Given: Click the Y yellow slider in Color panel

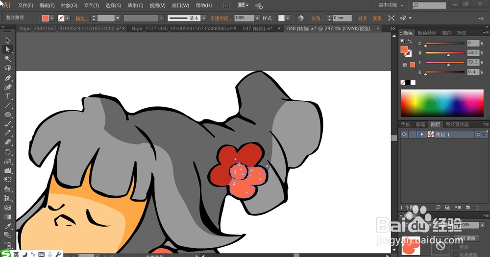Looking at the screenshot, I should [x=445, y=63].
